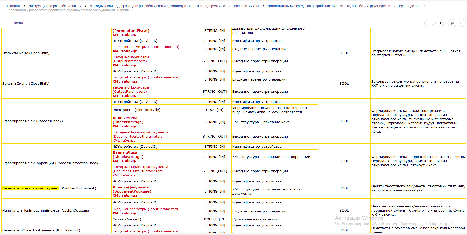This screenshot has width=467, height=235.
Task: Open Инструкции по разработке на 1С breadcrumb
Action: (x=55, y=6)
